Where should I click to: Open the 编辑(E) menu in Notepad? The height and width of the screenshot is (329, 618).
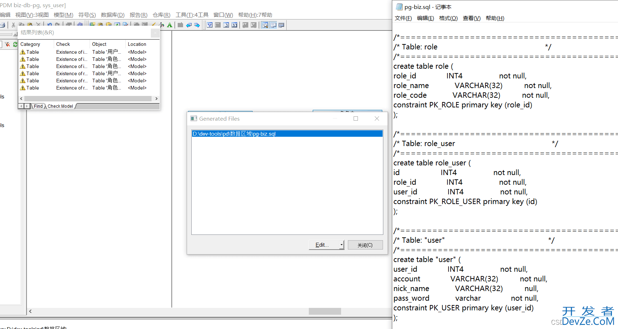tap(425, 18)
